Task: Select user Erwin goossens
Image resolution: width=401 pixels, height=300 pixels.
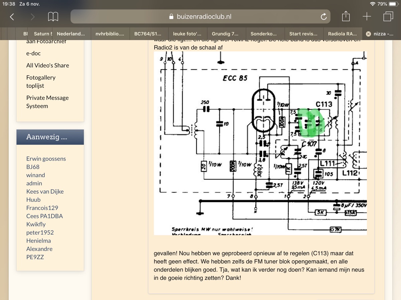Action: (x=46, y=159)
